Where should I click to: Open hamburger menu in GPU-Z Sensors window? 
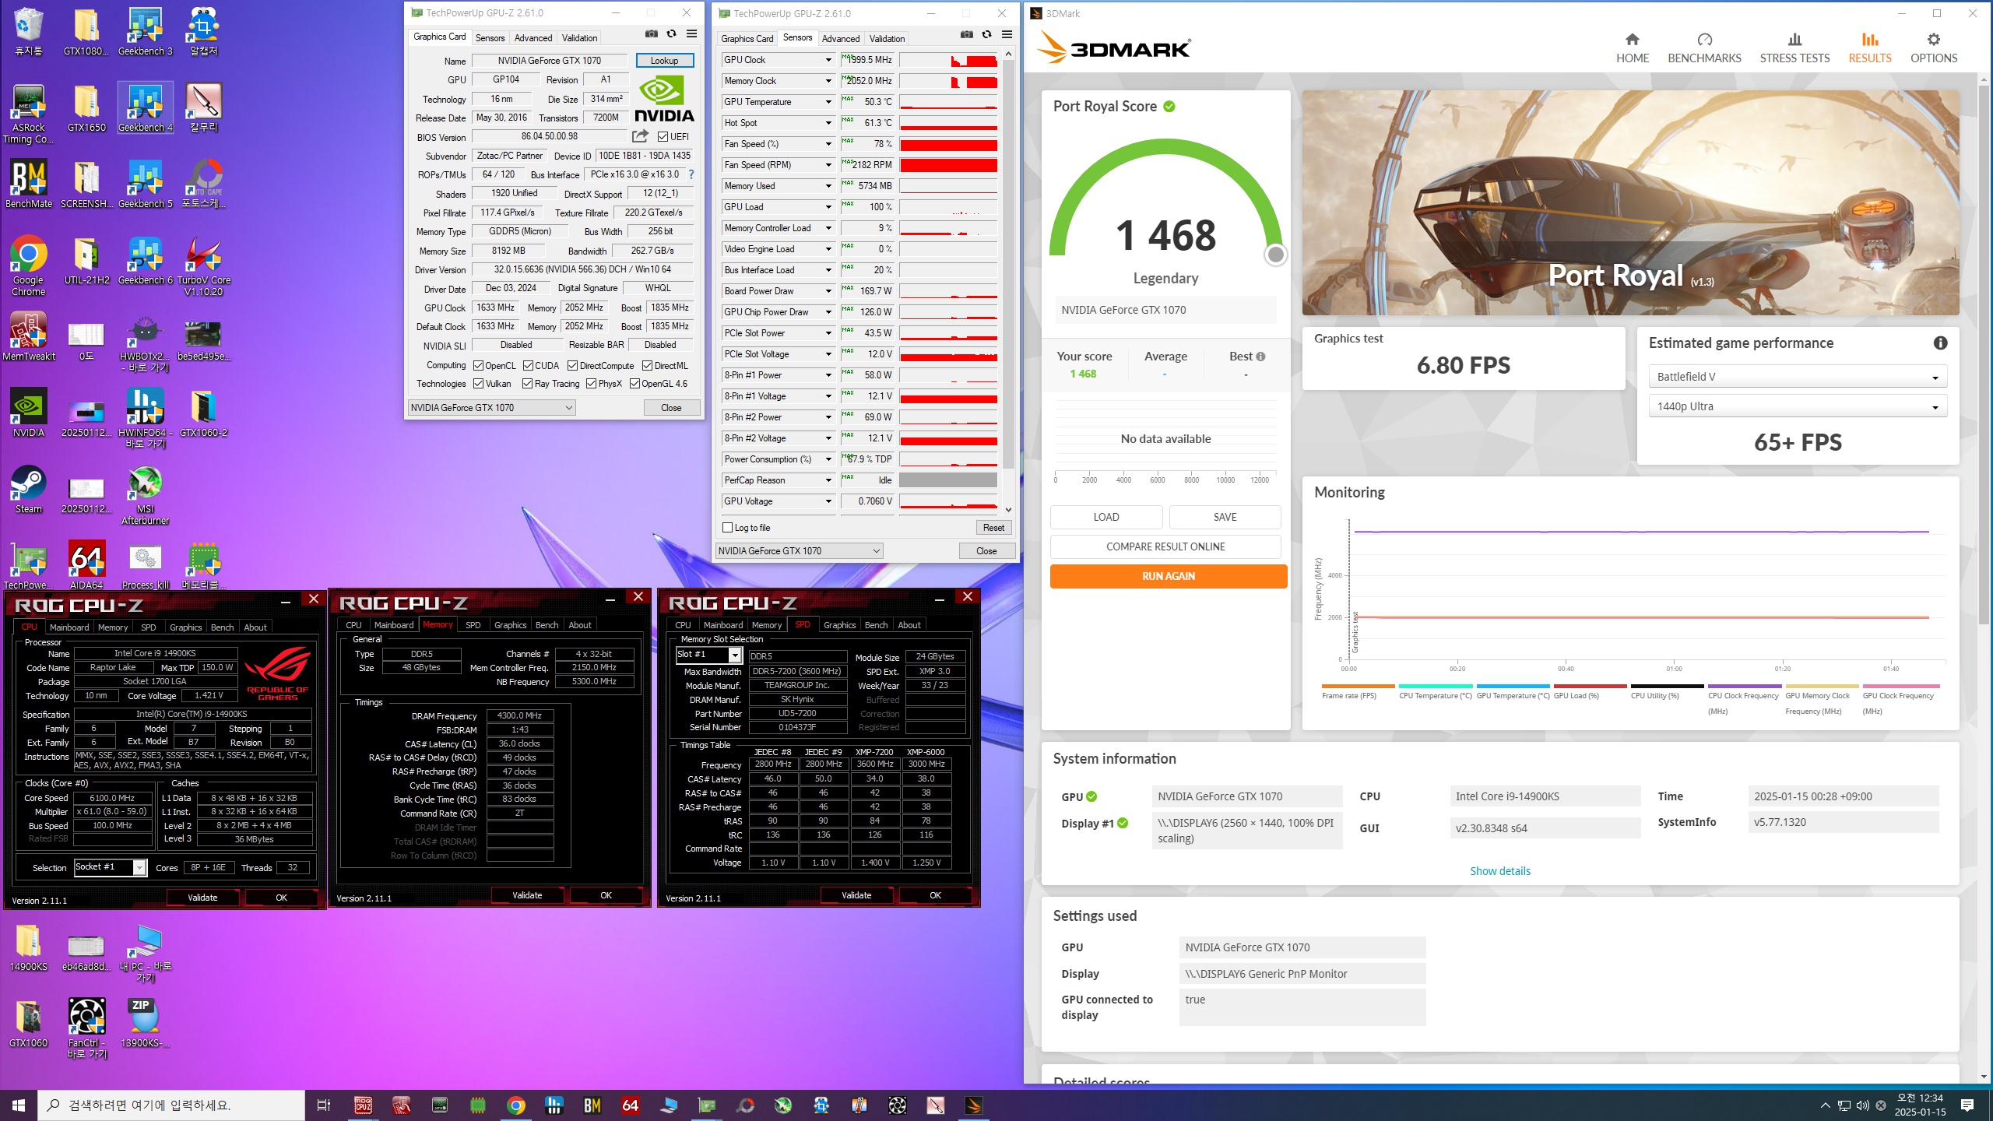click(x=1007, y=35)
